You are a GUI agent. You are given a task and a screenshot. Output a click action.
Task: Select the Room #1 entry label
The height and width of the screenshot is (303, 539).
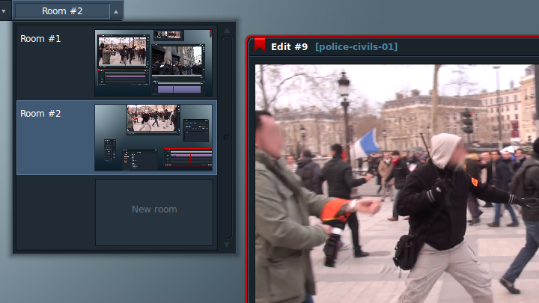pos(40,39)
